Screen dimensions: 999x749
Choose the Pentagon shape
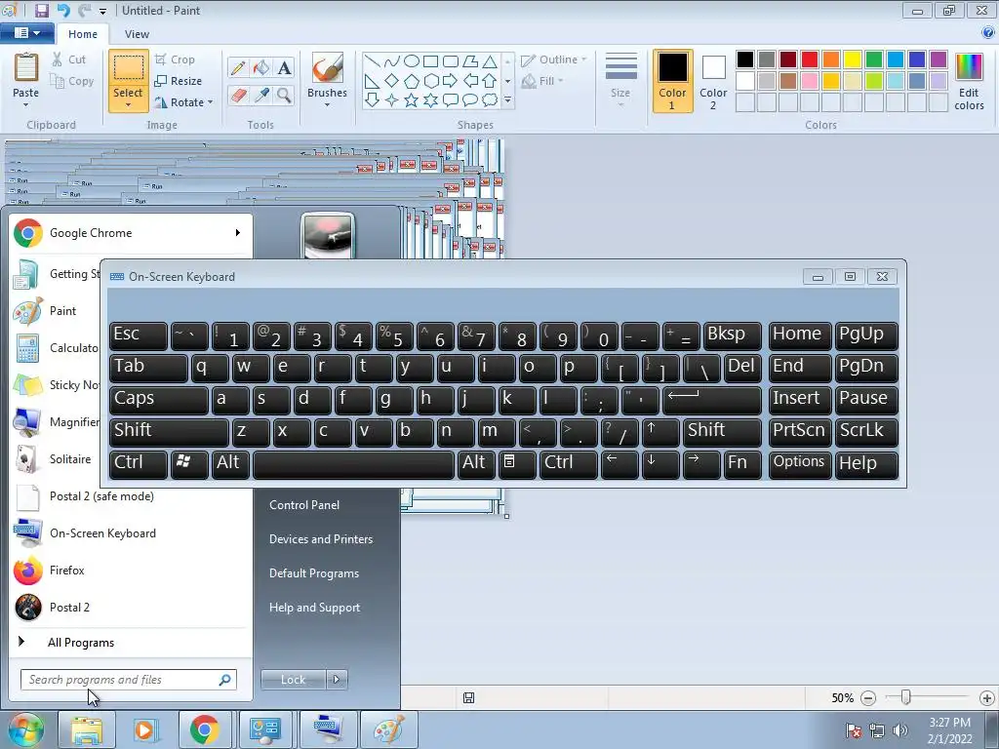tap(412, 81)
